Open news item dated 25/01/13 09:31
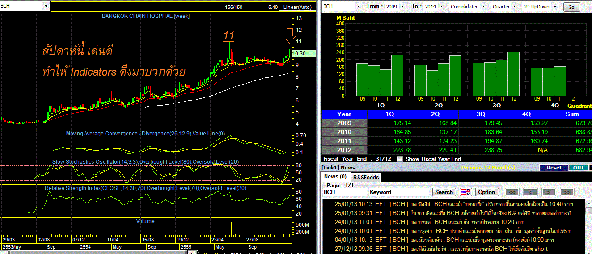Image resolution: width=592 pixels, height=254 pixels. tap(454, 213)
